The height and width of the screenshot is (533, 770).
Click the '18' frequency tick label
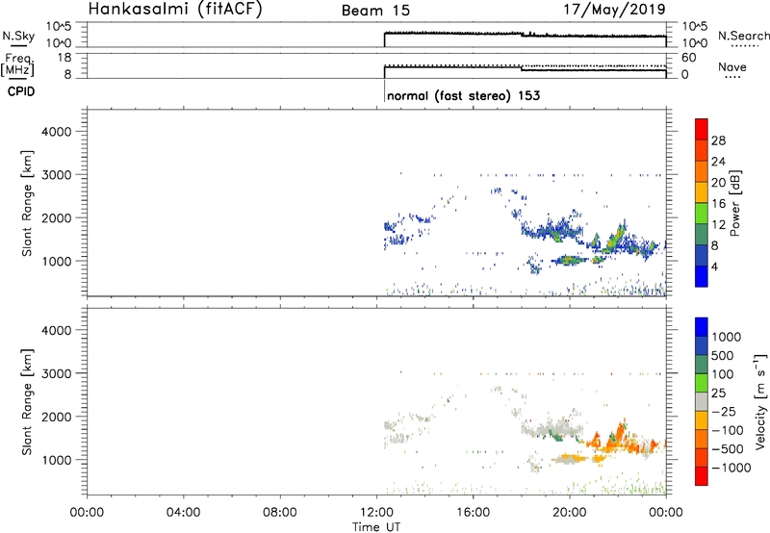pos(64,58)
